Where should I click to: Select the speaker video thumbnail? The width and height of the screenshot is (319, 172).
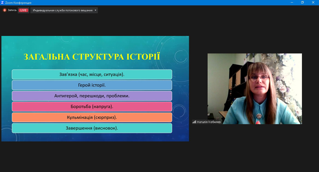tap(255, 89)
